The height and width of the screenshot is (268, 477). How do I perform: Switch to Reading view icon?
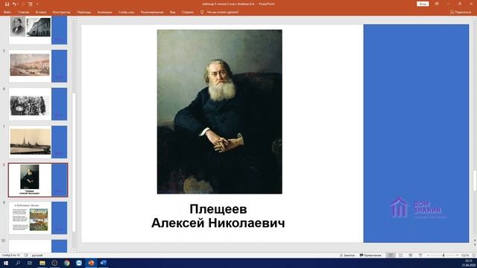(411, 255)
